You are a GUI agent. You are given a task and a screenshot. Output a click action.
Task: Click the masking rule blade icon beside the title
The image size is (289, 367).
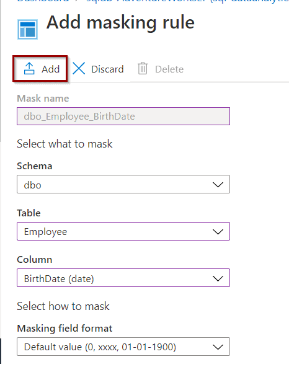click(x=28, y=30)
